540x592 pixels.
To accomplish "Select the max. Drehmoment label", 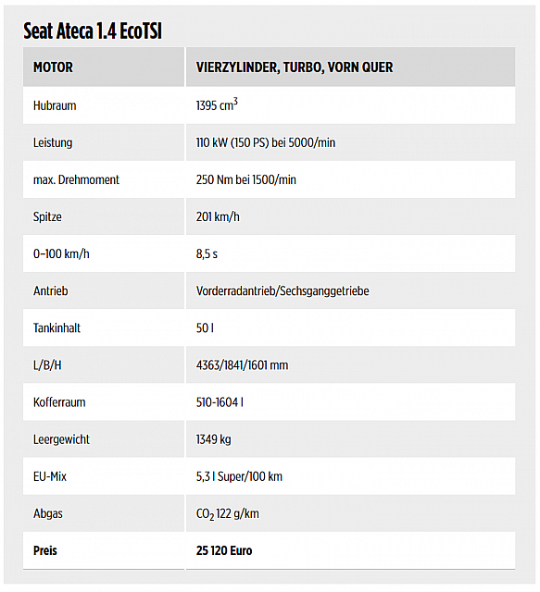I will pos(76,179).
